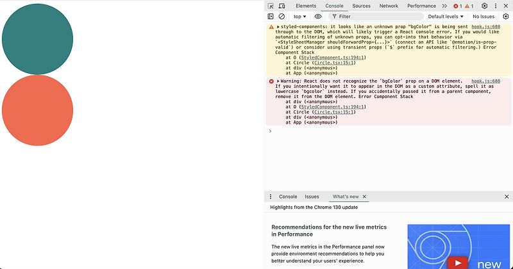Show more DevTools tabs chevron
The height and width of the screenshot is (269, 513).
(x=444, y=6)
